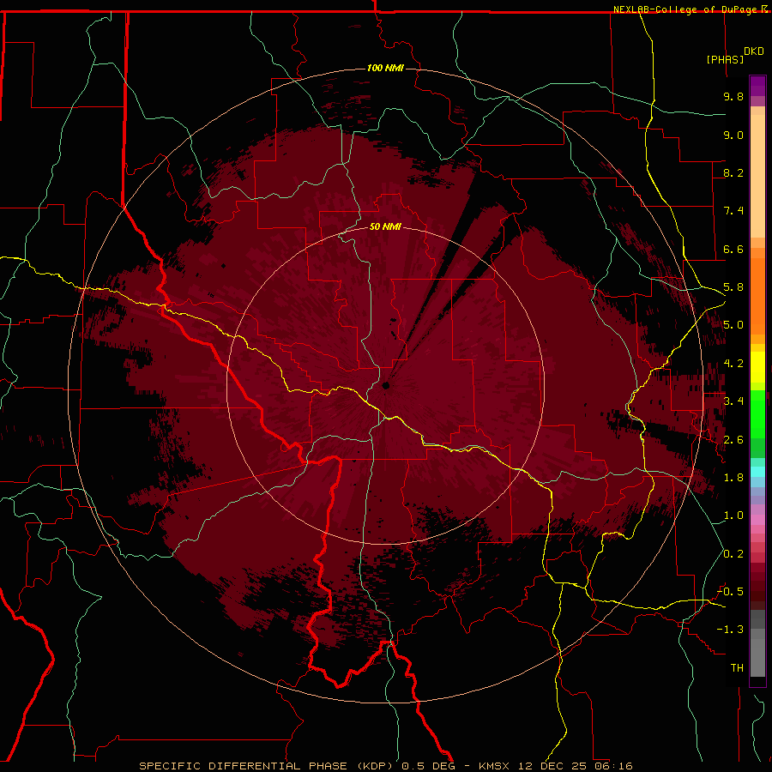
Task: Click the -0.5 value on the color scale
Action: point(730,592)
